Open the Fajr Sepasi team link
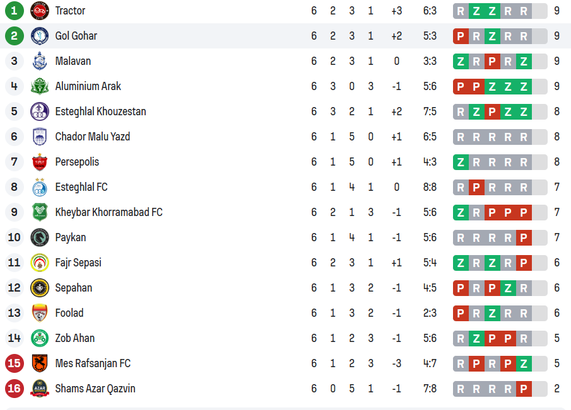Screen dimensions: 571x410 (78, 263)
